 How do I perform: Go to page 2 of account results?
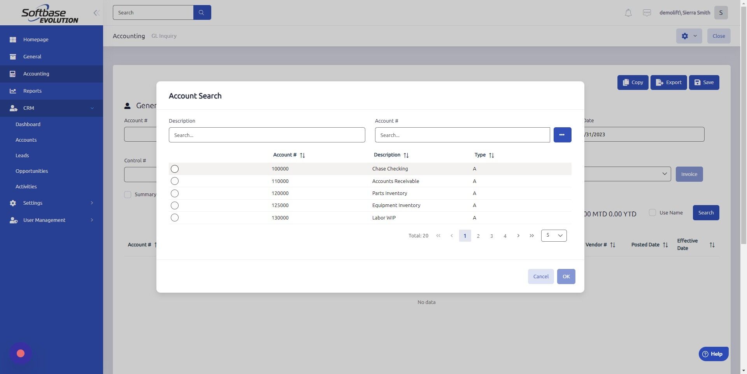pos(478,236)
